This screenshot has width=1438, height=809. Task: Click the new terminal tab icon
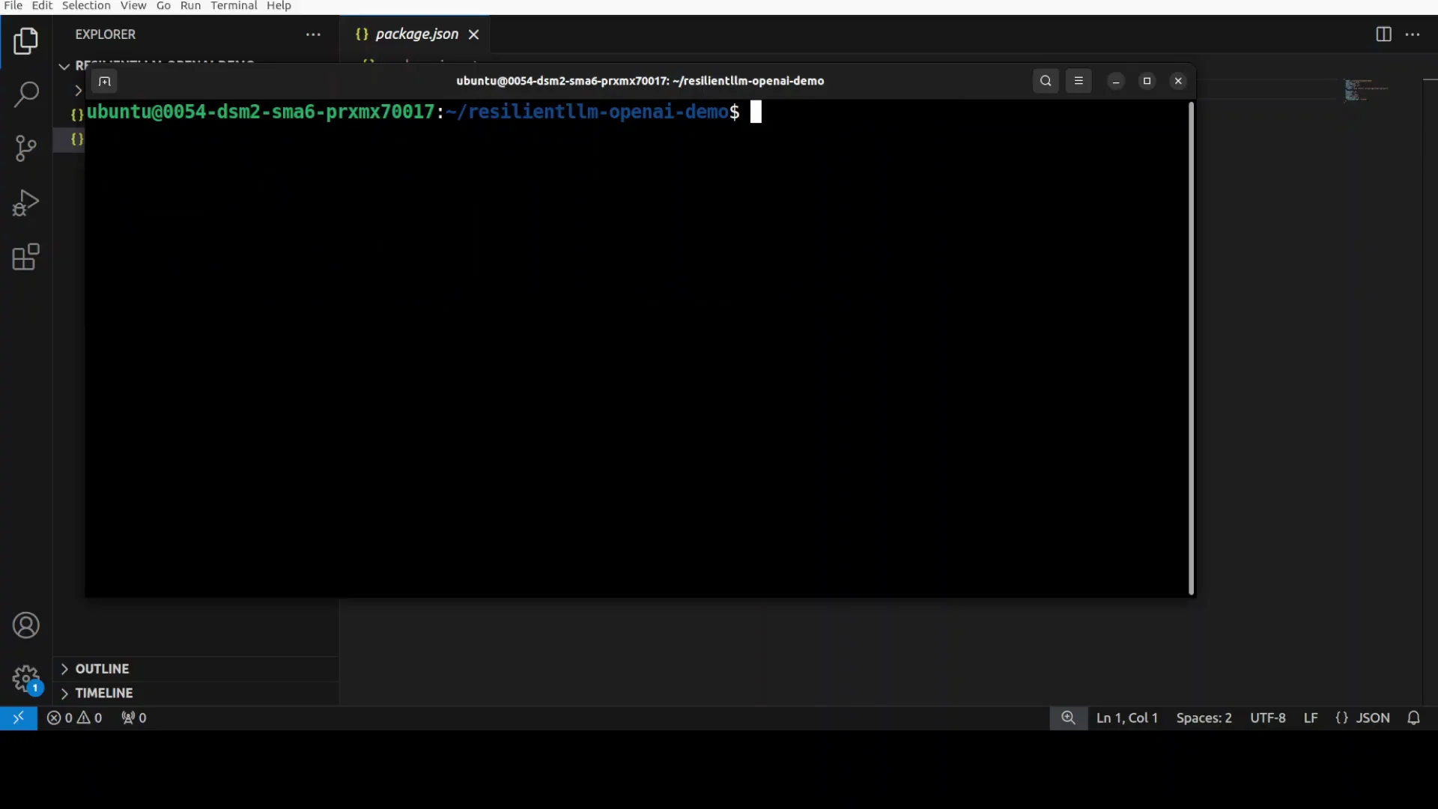pos(104,81)
